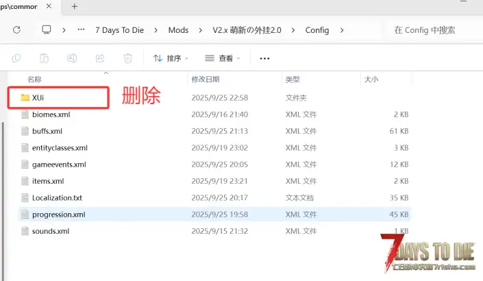The width and height of the screenshot is (483, 281).
Task: Select the XUi folder name
Action: click(38, 98)
